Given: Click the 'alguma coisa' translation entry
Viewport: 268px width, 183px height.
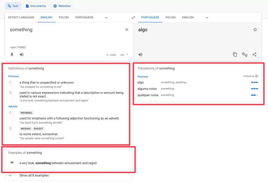Looking at the screenshot, I should 147,89.
